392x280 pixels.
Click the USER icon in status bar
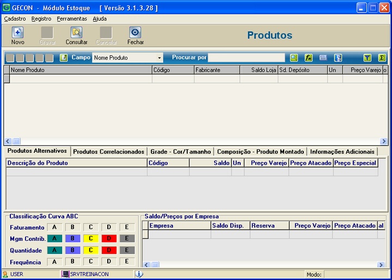[5, 274]
